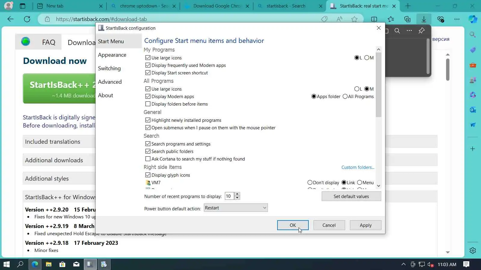
Task: Click the Windows Start button
Action: (x=6, y=264)
